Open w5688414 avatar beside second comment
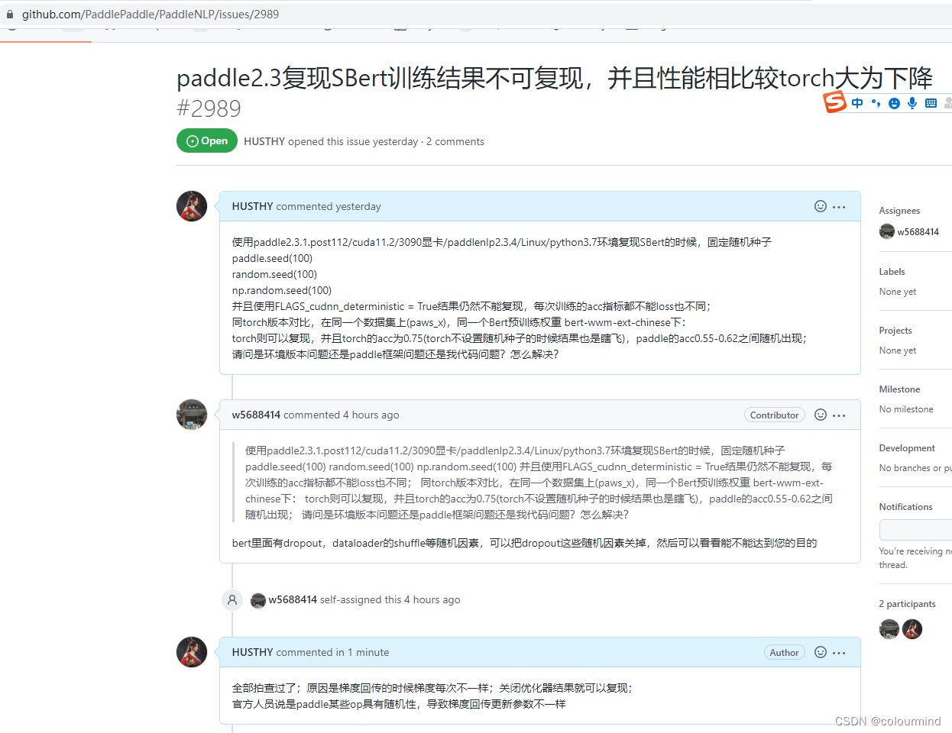The width and height of the screenshot is (952, 733). click(x=192, y=415)
